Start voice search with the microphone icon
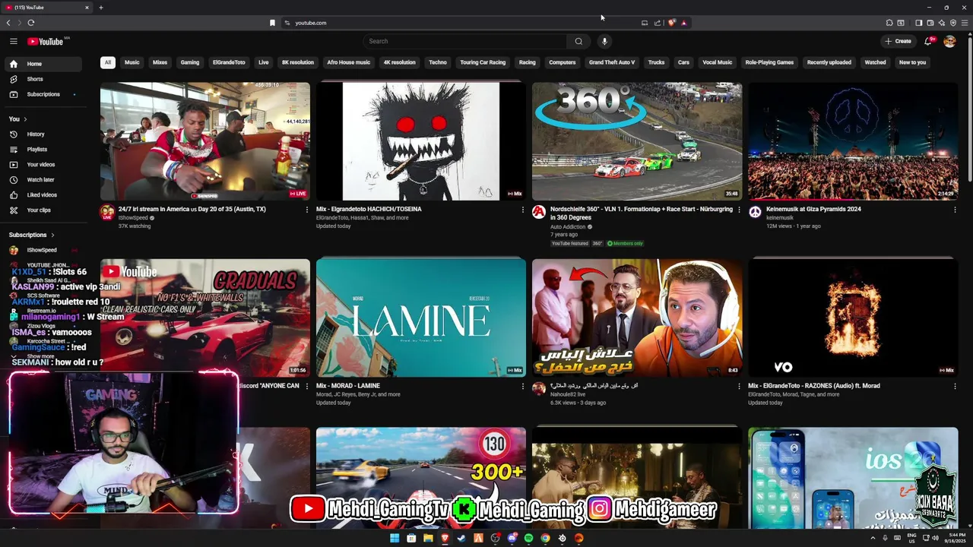973x547 pixels. pyautogui.click(x=604, y=41)
